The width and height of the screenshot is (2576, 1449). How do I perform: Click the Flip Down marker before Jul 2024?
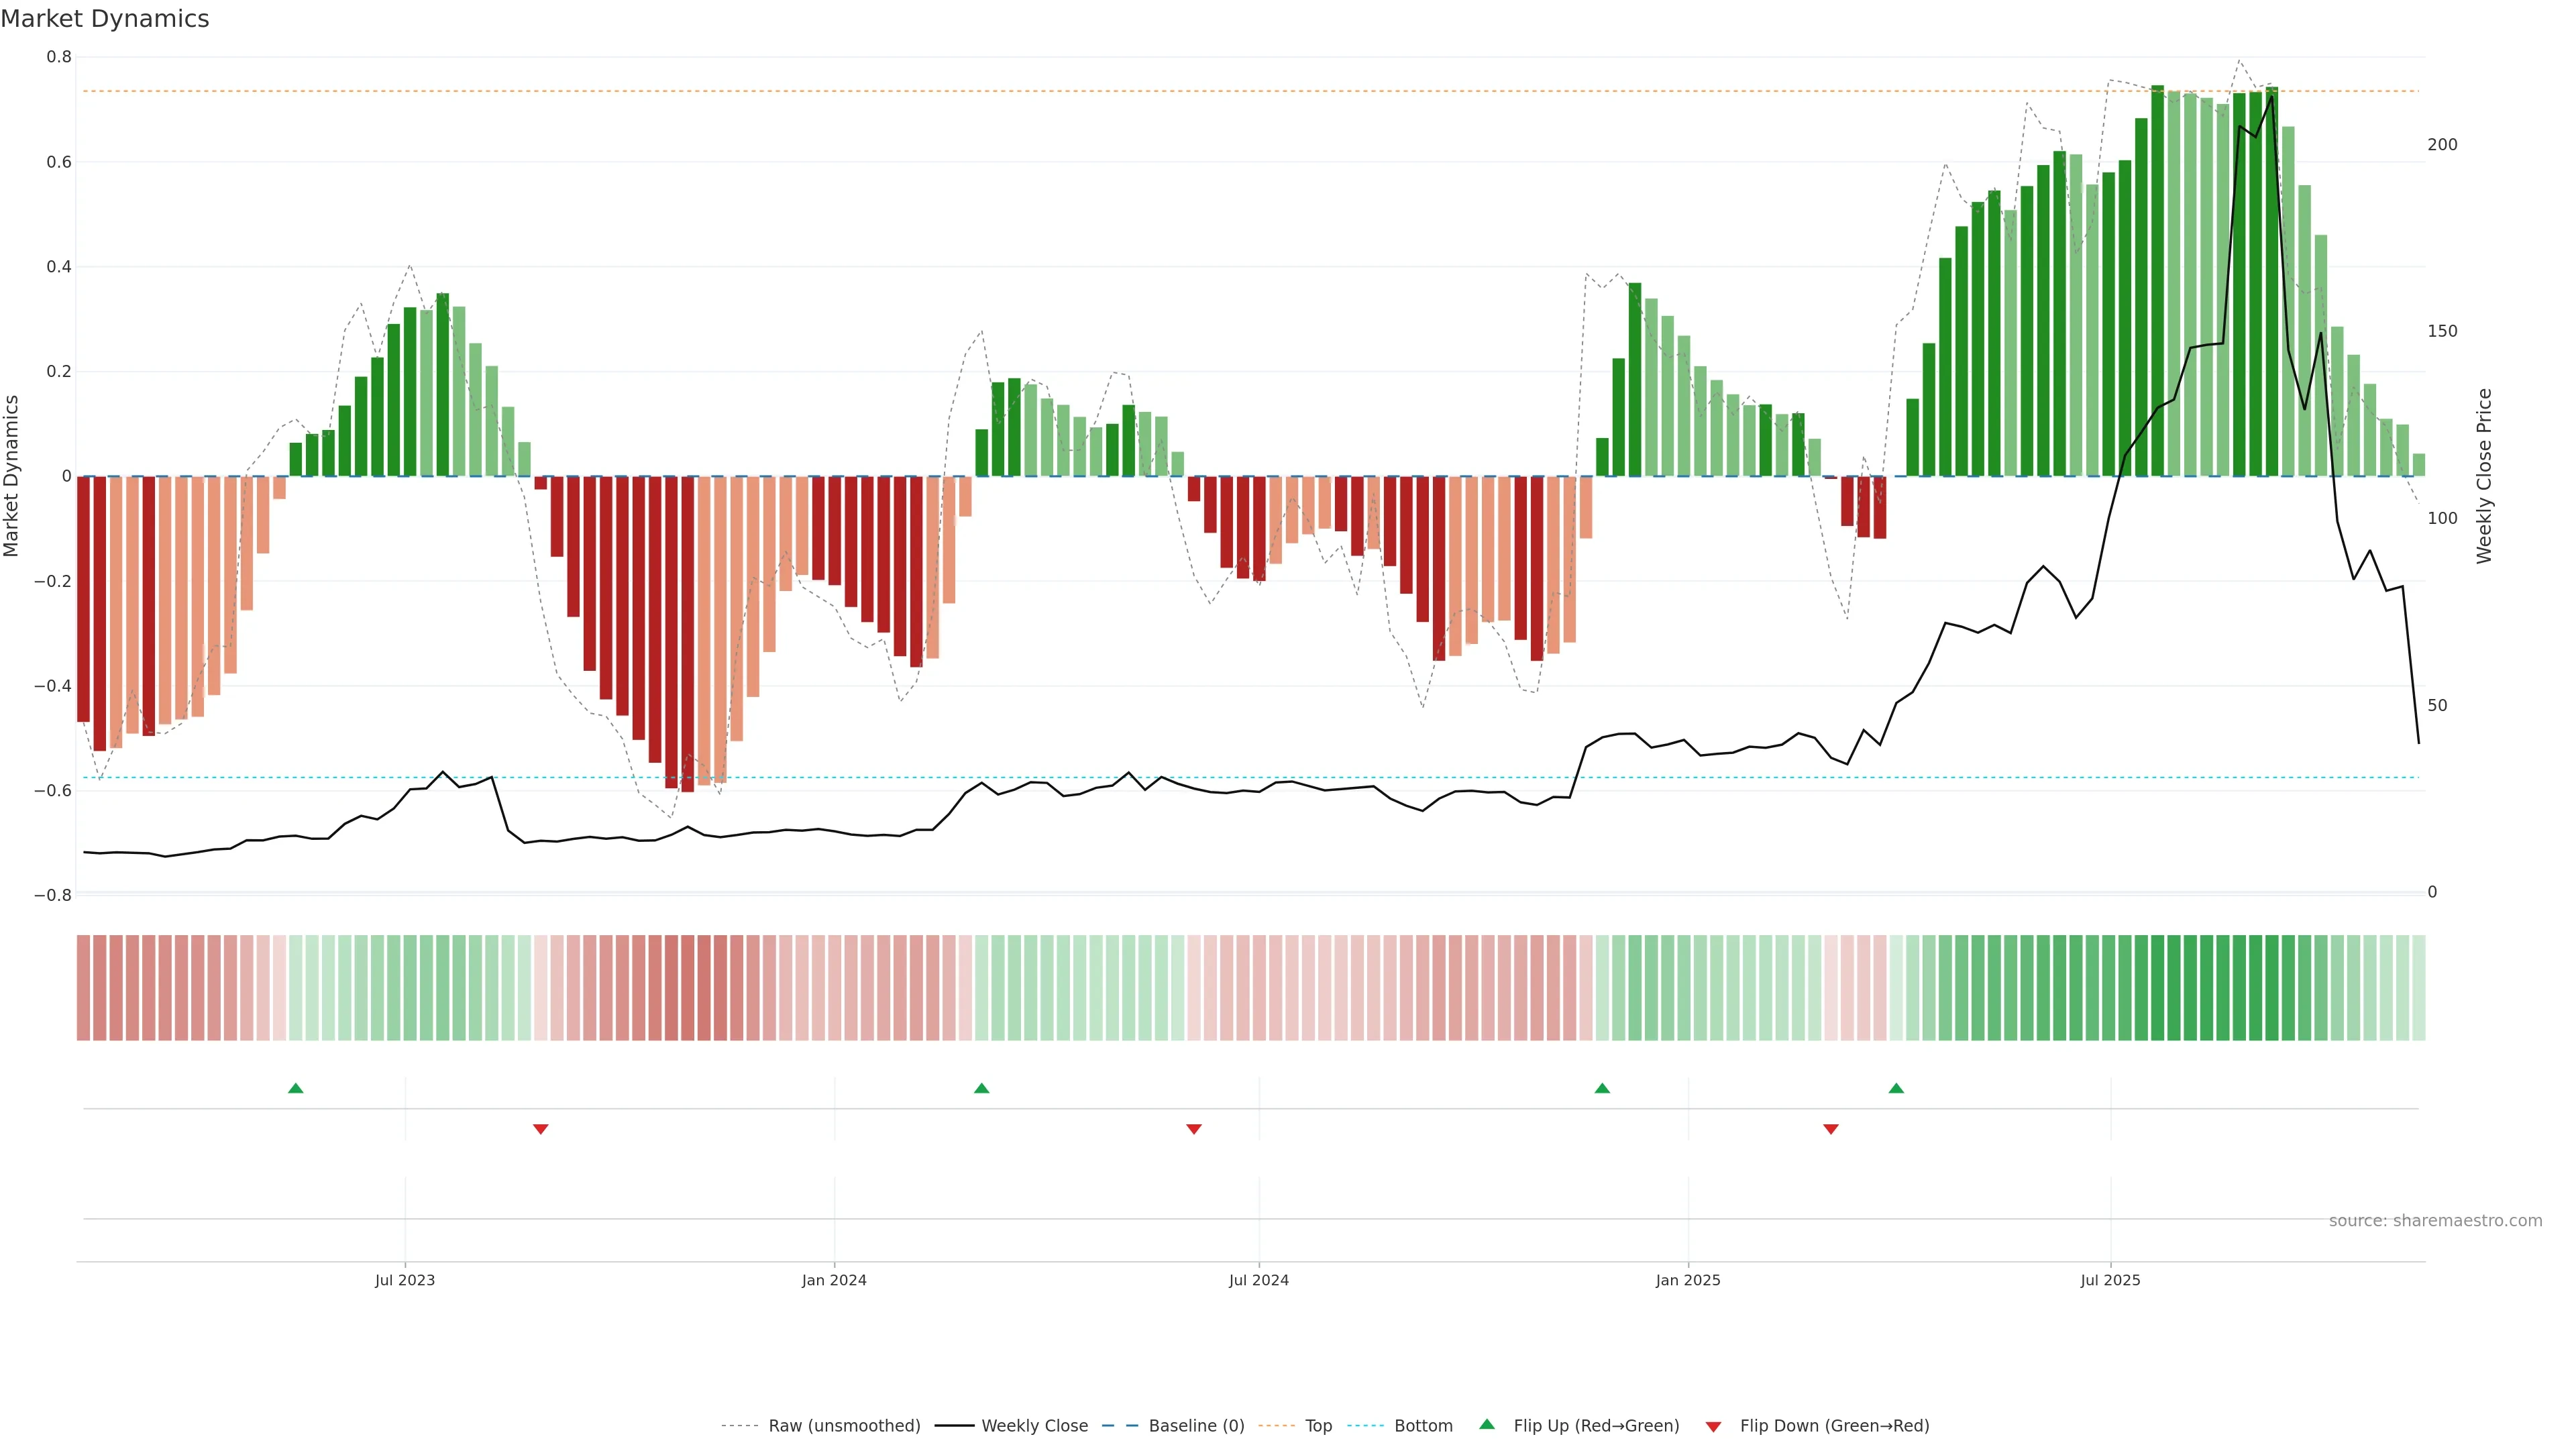click(x=1193, y=1129)
